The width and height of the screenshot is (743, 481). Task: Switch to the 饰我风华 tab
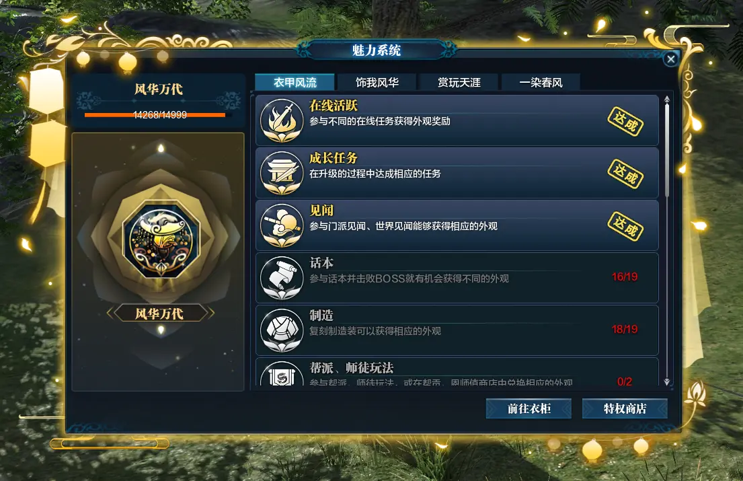377,83
